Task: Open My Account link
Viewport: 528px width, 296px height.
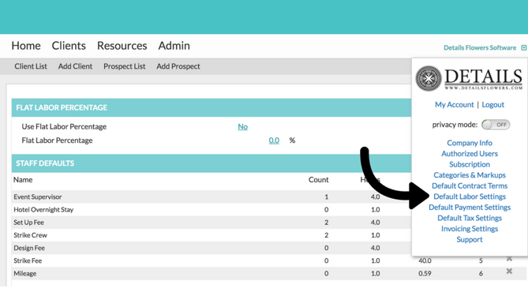Action: pyautogui.click(x=454, y=105)
